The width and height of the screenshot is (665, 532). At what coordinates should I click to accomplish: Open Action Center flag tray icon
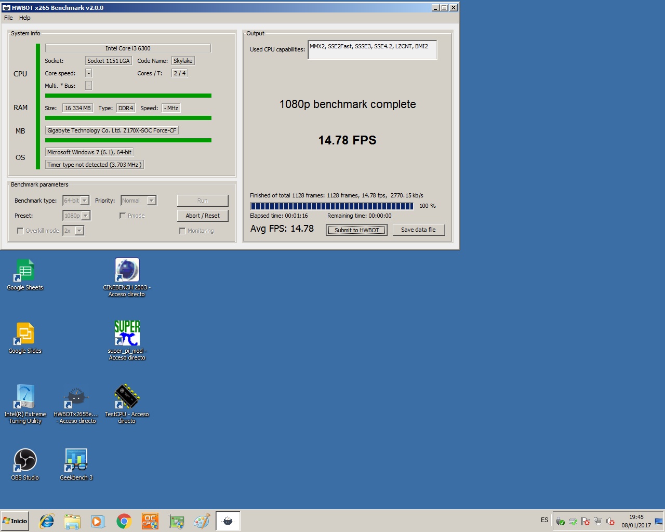pyautogui.click(x=586, y=521)
